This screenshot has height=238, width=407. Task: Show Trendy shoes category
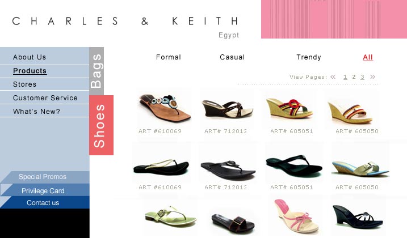tap(309, 57)
